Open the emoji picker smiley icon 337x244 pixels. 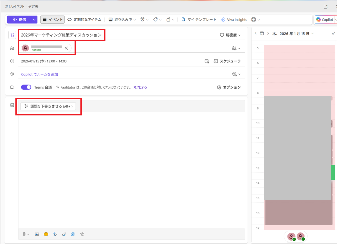(x=46, y=234)
